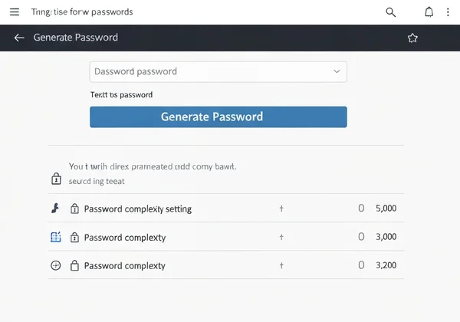Click the lock icon beside the description text

pos(56,179)
